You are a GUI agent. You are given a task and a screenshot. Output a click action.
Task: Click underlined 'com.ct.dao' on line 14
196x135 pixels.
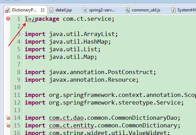click(x=66, y=118)
